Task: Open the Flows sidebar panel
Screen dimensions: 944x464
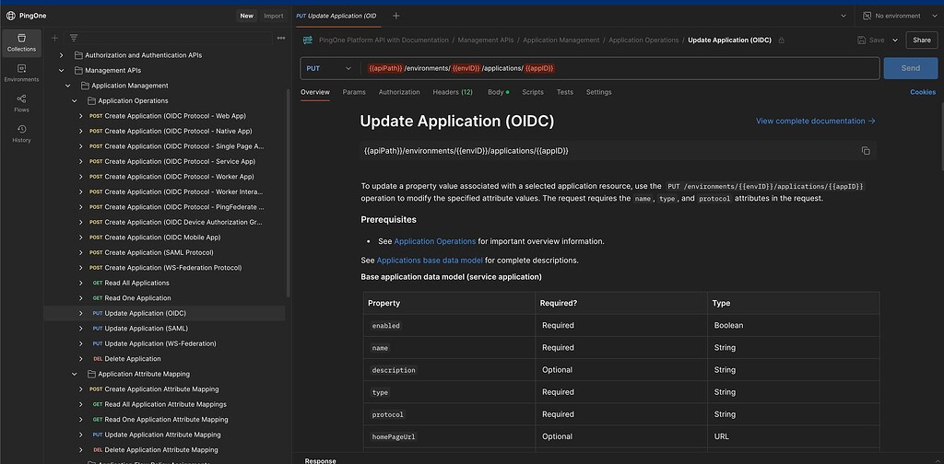Action: click(x=21, y=103)
